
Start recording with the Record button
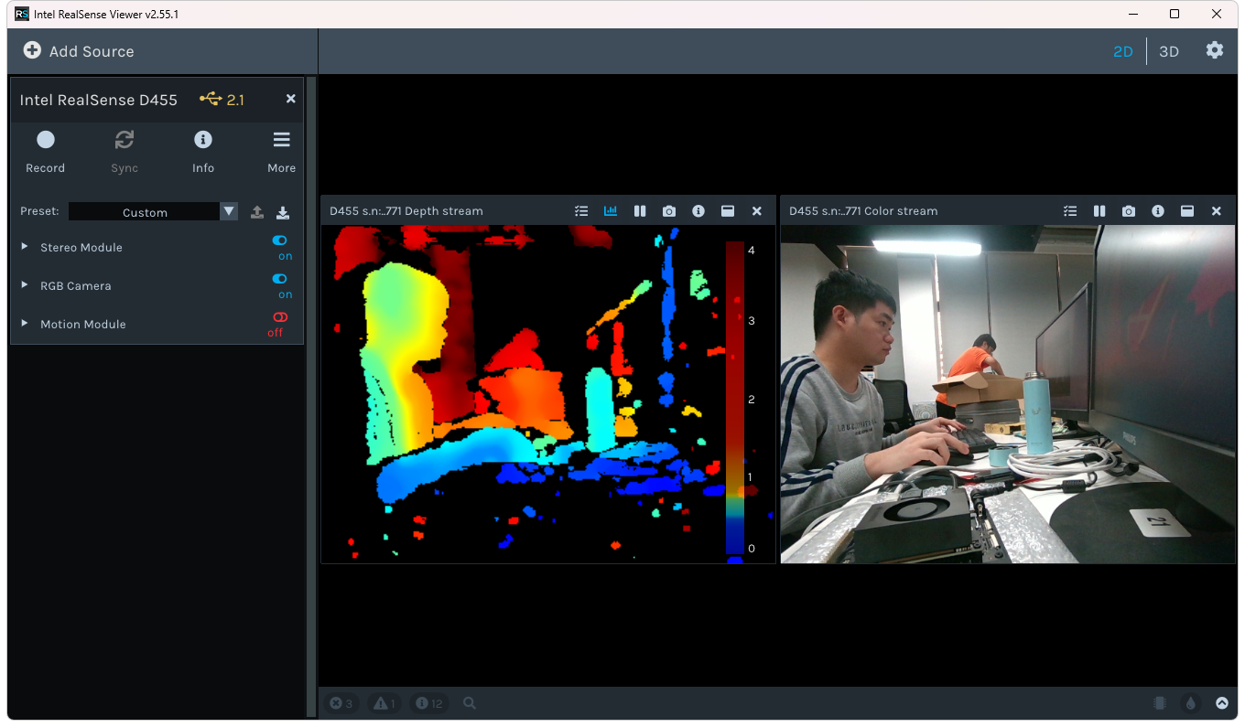[x=45, y=139]
